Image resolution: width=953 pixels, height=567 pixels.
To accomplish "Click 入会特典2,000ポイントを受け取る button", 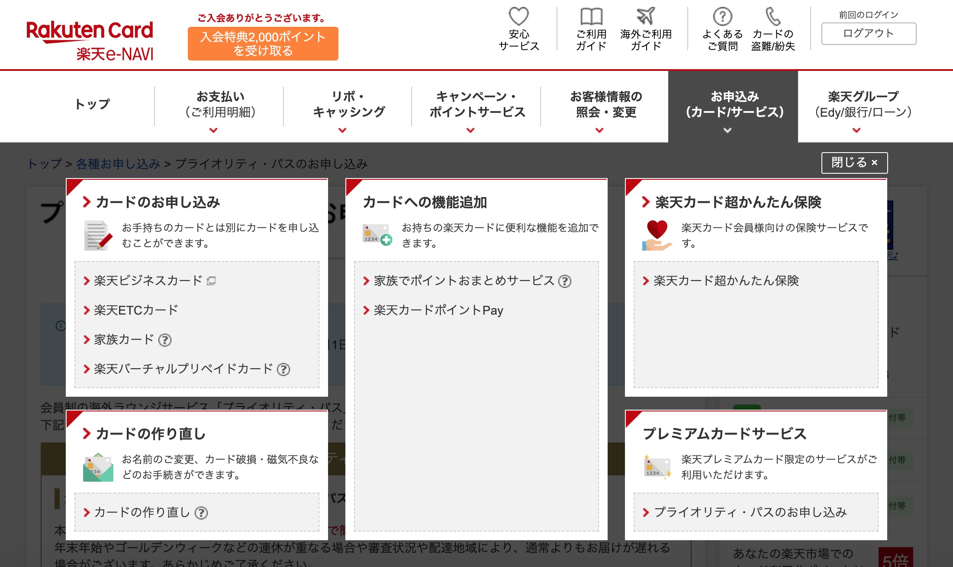I will (x=263, y=44).
